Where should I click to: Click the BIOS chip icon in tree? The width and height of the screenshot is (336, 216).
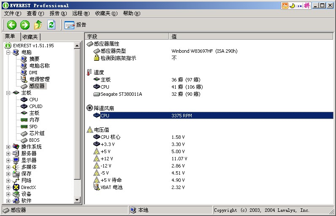[x=24, y=140]
